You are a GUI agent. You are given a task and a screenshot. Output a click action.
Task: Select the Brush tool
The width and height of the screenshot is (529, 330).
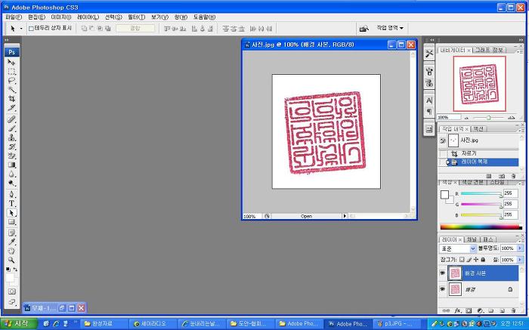(11, 128)
